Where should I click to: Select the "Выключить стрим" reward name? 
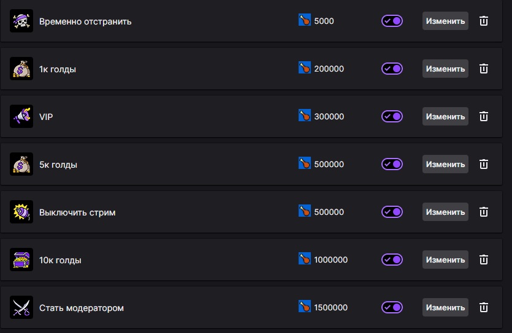77,212
